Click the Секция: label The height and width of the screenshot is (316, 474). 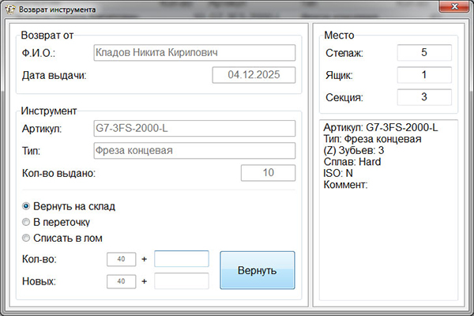(344, 98)
